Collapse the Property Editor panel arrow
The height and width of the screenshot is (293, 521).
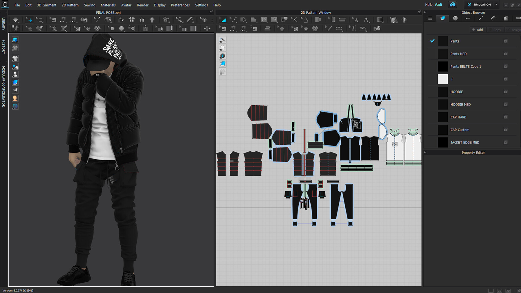425,152
